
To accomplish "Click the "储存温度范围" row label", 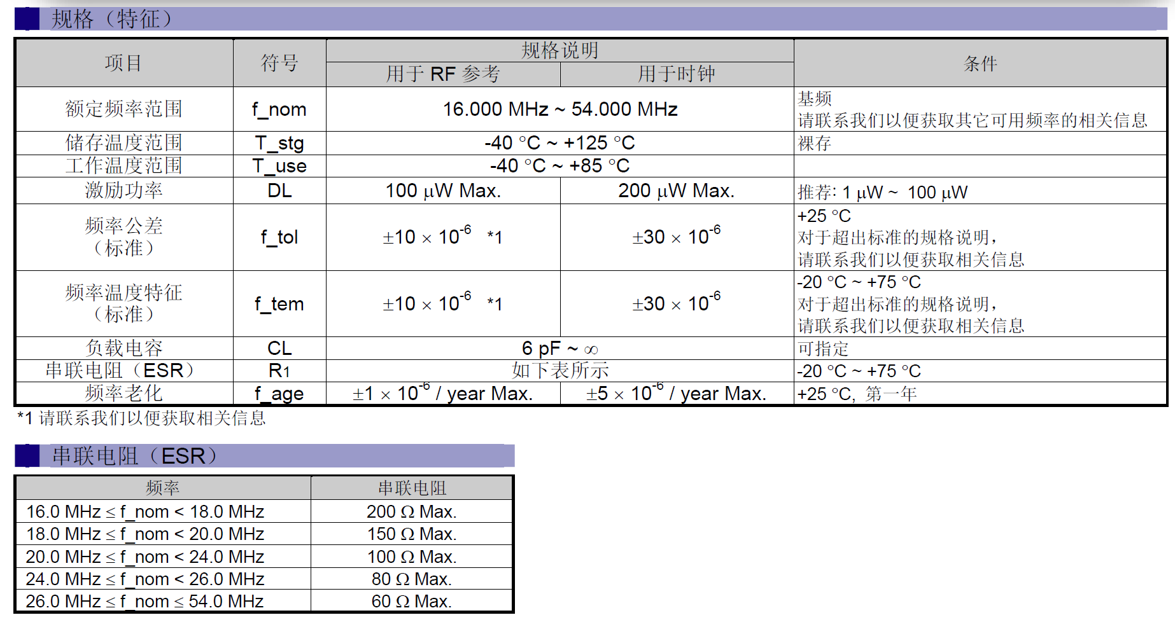I will [x=123, y=142].
